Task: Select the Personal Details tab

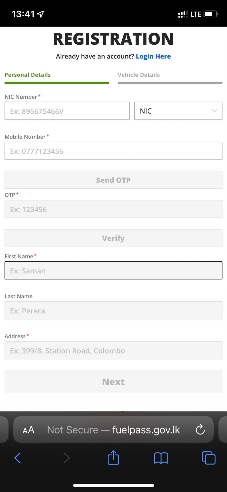Action: pyautogui.click(x=28, y=75)
